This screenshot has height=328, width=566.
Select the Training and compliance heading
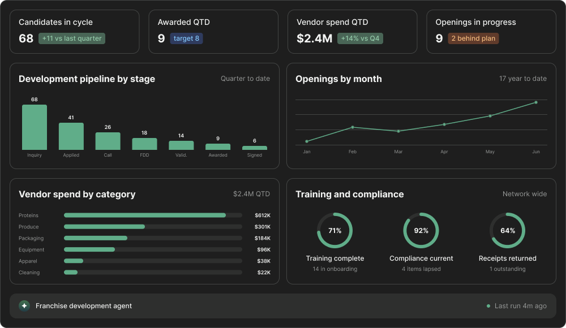349,194
